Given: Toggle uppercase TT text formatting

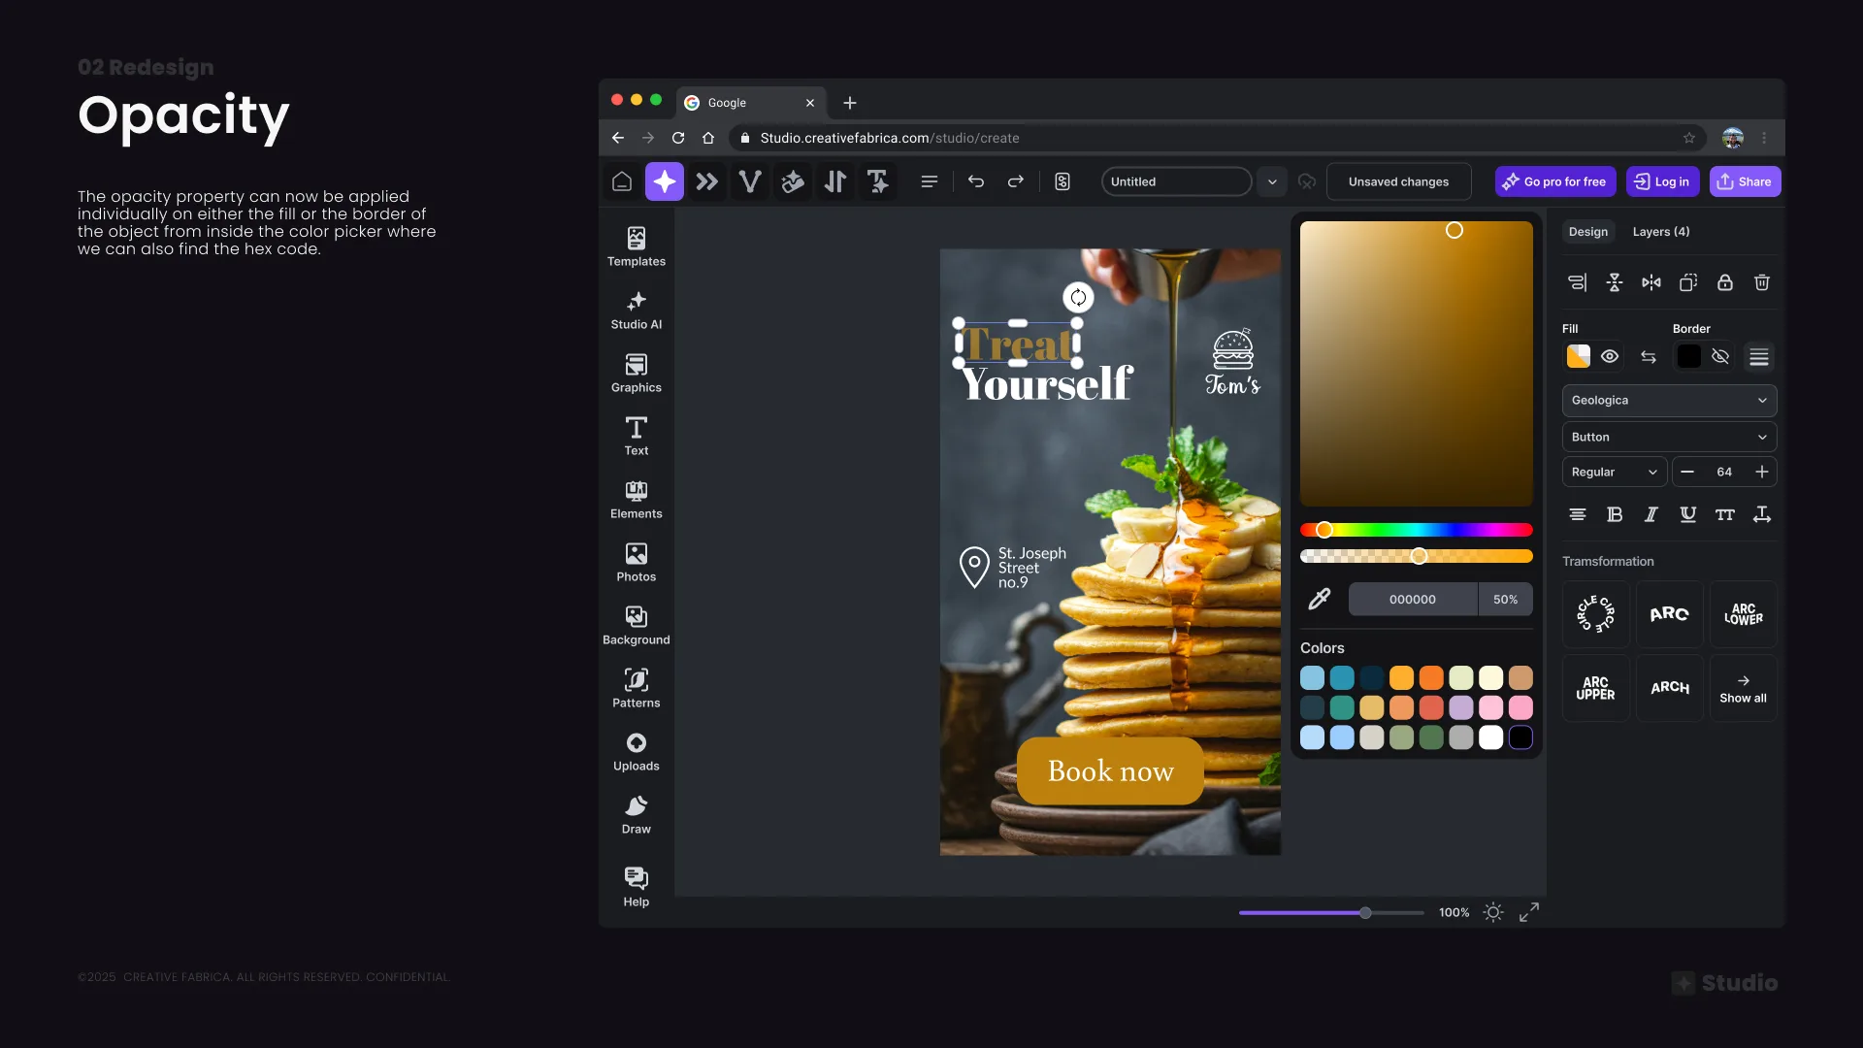Looking at the screenshot, I should (1725, 514).
